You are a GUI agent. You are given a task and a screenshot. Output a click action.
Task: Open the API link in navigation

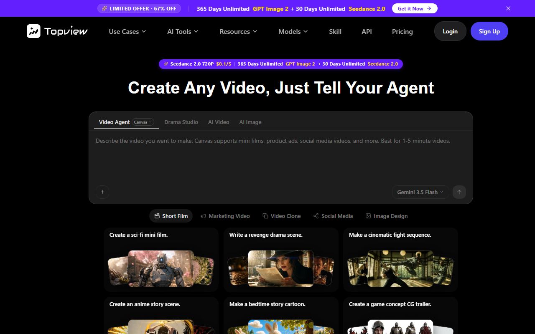click(367, 31)
